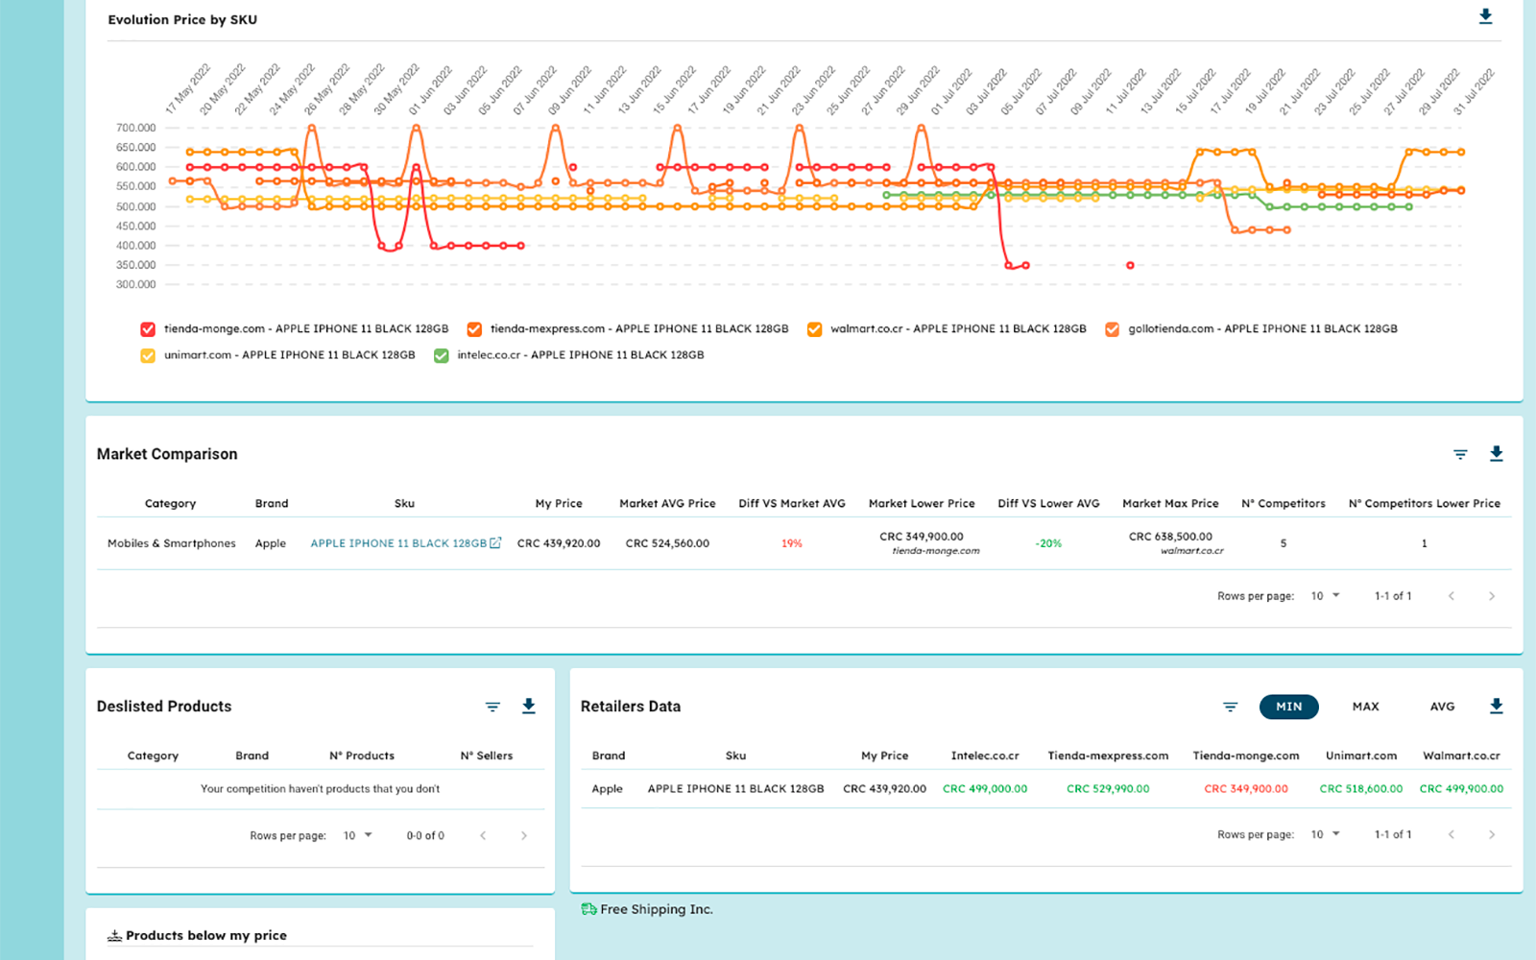This screenshot has width=1536, height=960.
Task: Sort Retailers Data by Tienda-monge.com column
Action: (x=1246, y=756)
